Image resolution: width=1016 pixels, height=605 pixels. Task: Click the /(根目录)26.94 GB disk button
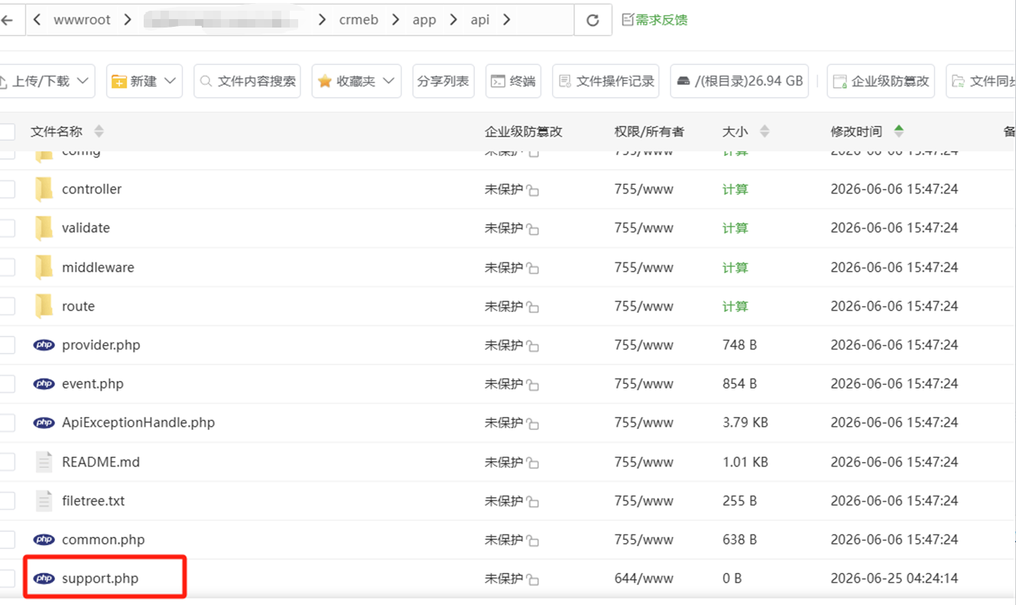[741, 81]
